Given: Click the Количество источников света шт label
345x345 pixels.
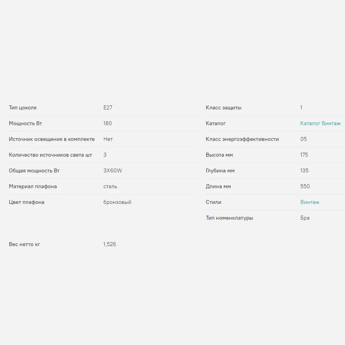Looking at the screenshot, I should click(50, 155).
